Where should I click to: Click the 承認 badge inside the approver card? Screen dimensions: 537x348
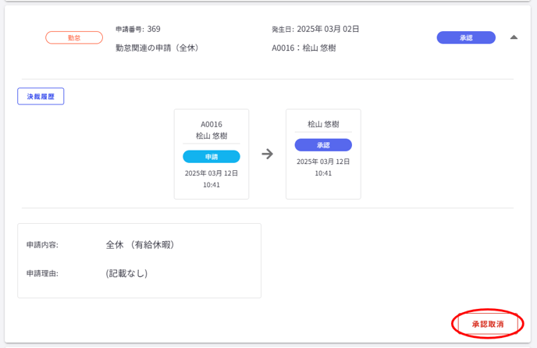tap(323, 145)
